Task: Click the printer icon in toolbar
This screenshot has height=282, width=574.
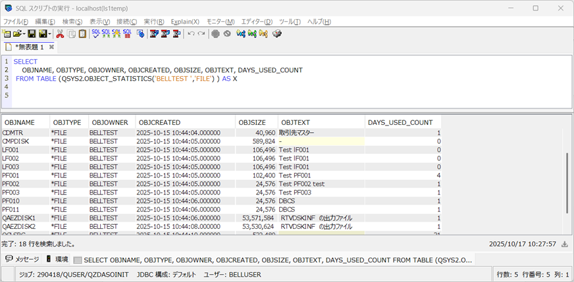Action: [x=277, y=34]
